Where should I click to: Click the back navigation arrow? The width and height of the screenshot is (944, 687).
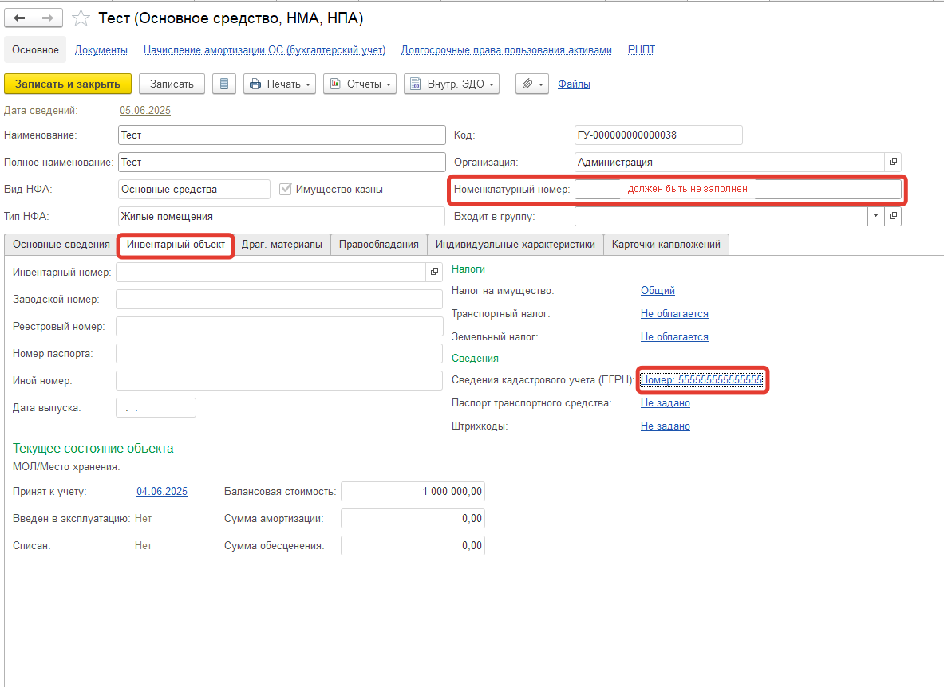pyautogui.click(x=20, y=18)
